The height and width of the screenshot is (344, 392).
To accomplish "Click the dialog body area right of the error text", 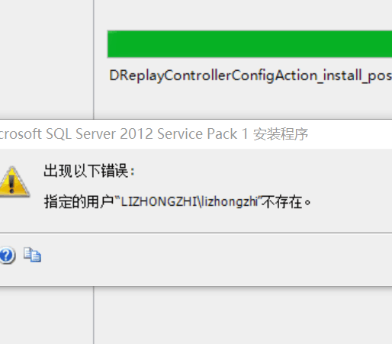I will coord(352,188).
